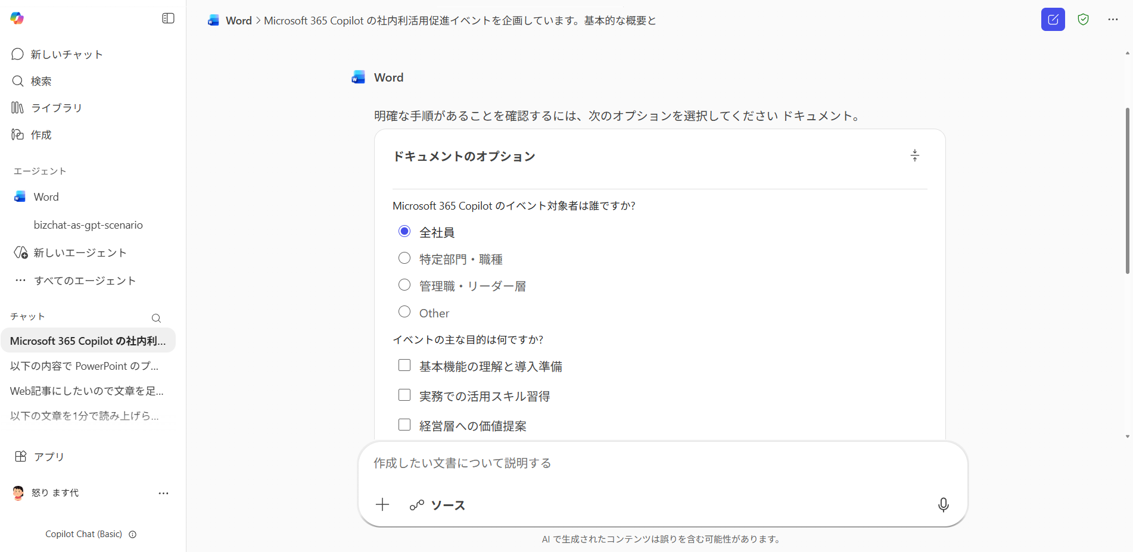This screenshot has width=1133, height=552.
Task: Collapse the ドキュメントのオプション card
Action: [914, 156]
